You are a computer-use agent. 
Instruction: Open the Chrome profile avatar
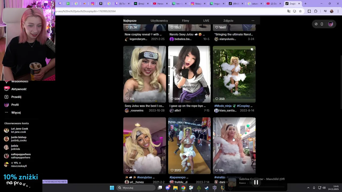click(332, 11)
